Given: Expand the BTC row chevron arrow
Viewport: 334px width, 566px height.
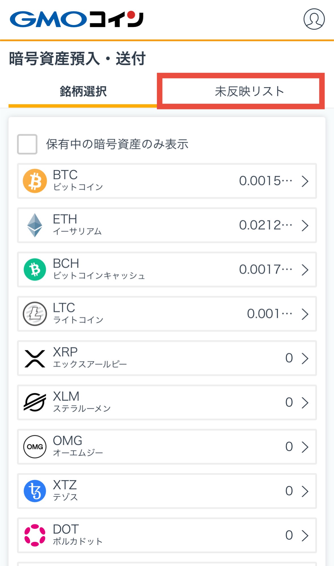Looking at the screenshot, I should click(x=305, y=181).
